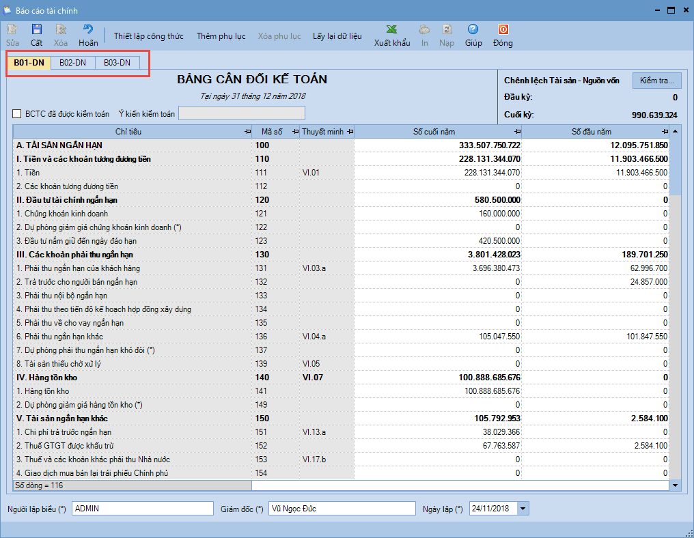This screenshot has height=538, width=694.
Task: Click the table's vertical scrollbar down arrow
Action: [676, 485]
